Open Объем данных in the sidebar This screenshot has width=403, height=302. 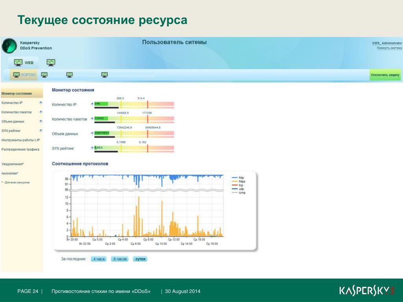coord(13,121)
